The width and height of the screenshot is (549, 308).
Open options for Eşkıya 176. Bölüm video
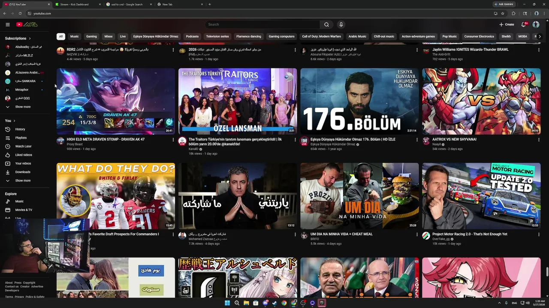tap(417, 139)
